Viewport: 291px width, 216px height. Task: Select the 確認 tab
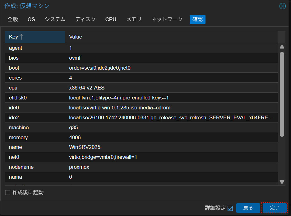point(197,19)
